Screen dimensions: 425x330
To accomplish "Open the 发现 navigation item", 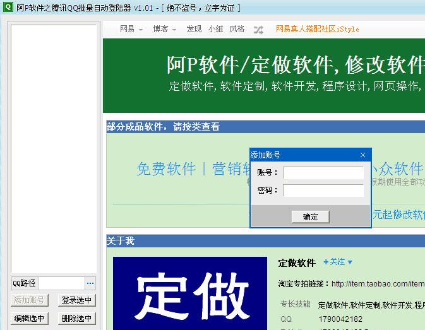I will click(x=194, y=29).
